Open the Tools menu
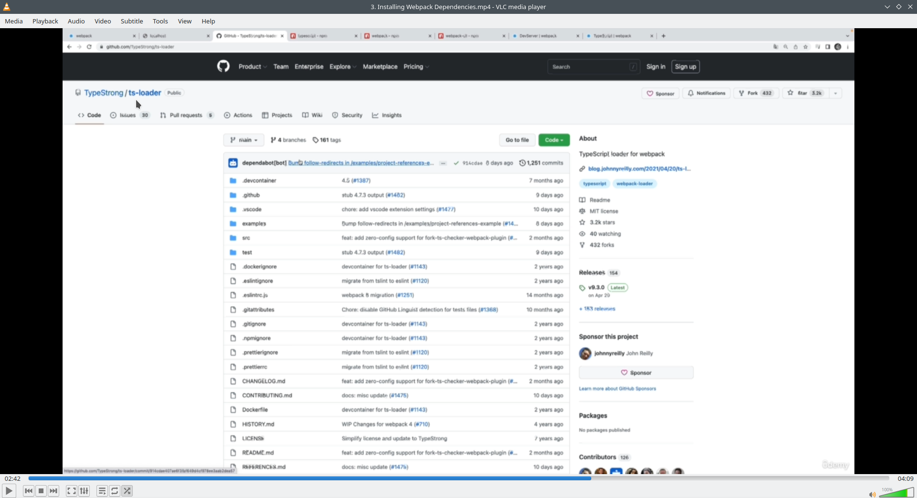The image size is (917, 498). click(160, 21)
